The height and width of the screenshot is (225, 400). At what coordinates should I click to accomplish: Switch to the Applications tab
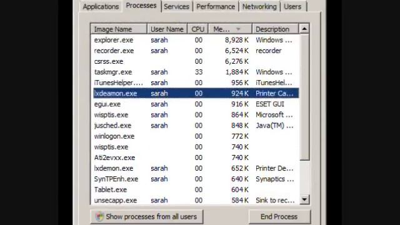pyautogui.click(x=101, y=7)
